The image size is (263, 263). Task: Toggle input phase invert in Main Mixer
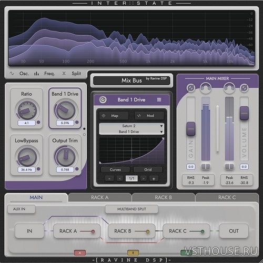click(x=191, y=88)
